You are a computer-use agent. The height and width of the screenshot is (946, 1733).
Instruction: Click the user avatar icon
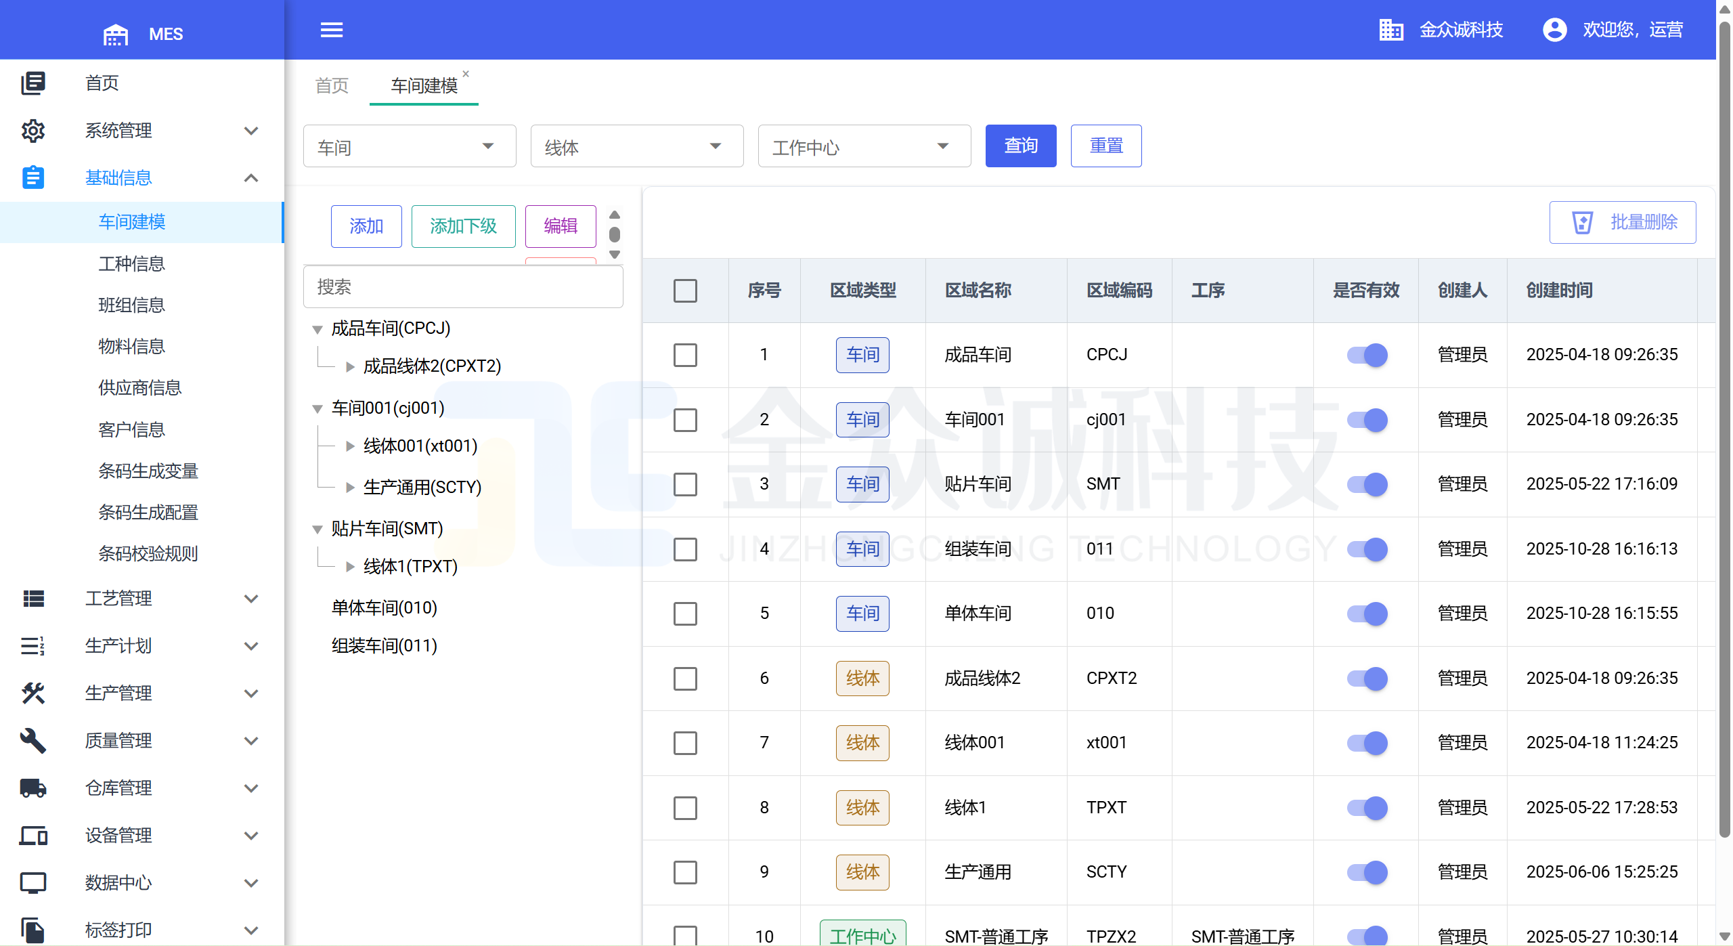pyautogui.click(x=1554, y=30)
